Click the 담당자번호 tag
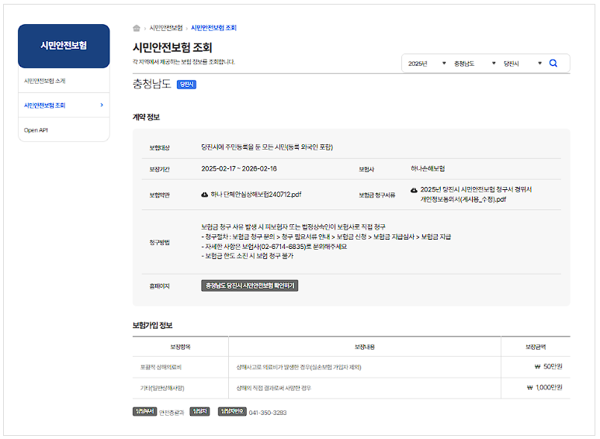Viewport: 600px width, 439px height. pyautogui.click(x=232, y=412)
